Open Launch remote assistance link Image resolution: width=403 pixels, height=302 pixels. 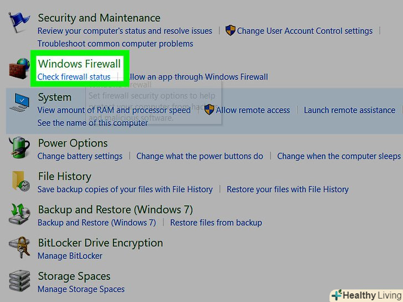349,110
